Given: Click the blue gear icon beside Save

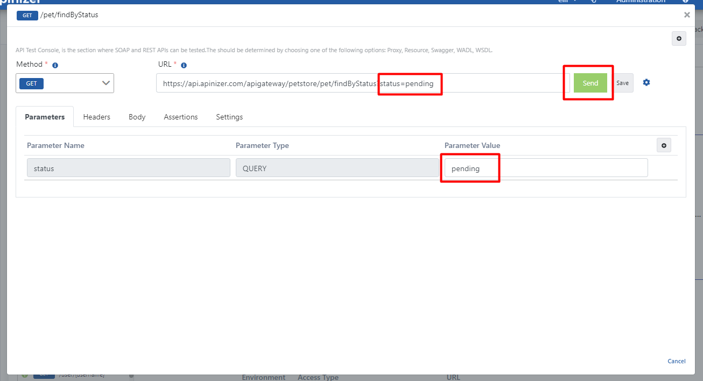Looking at the screenshot, I should [646, 83].
